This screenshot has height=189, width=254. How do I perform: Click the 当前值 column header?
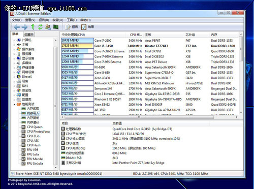160,123
